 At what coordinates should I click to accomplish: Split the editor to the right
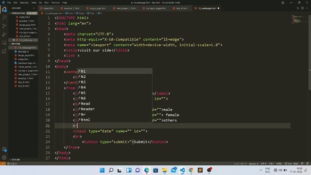click(x=302, y=8)
